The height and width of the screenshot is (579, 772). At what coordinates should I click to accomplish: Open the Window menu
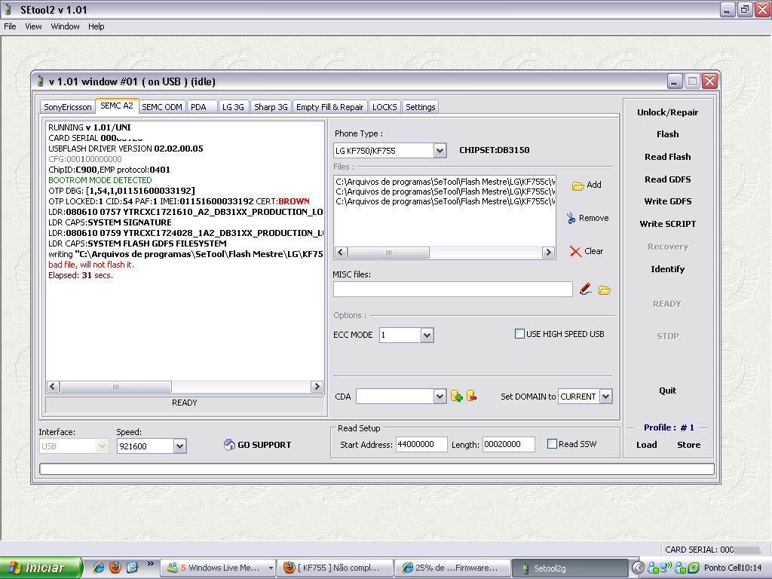tap(65, 26)
